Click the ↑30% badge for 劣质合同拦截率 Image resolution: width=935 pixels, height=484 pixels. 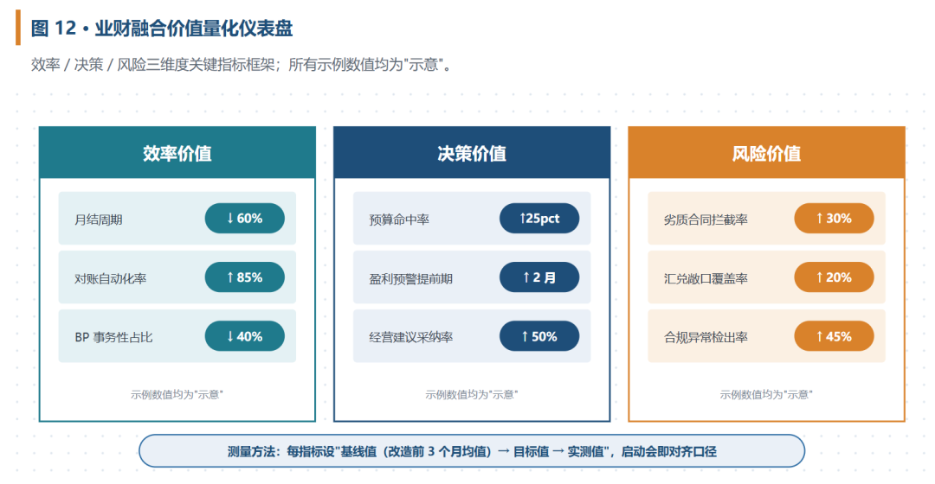tap(834, 219)
